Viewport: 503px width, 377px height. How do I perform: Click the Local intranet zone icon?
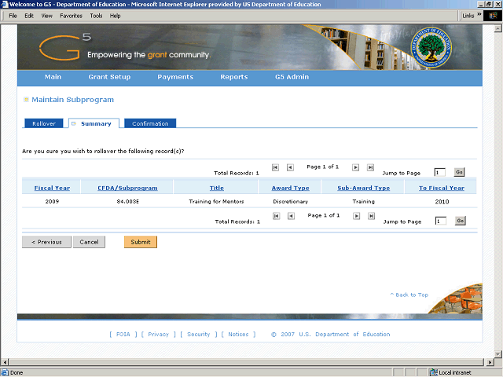(433, 372)
